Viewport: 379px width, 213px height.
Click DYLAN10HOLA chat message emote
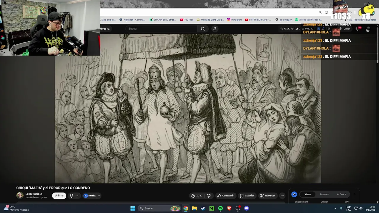(336, 48)
